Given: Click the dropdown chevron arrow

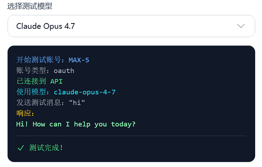Looking at the screenshot, I should (x=241, y=26).
